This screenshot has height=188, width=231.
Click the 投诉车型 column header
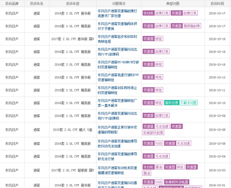click(x=73, y=4)
